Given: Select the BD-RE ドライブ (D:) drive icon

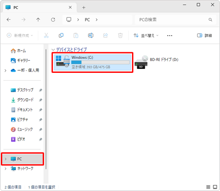Looking at the screenshot, I should pos(142,62).
